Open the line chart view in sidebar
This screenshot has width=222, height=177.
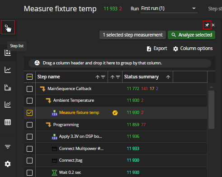(x=8, y=70)
